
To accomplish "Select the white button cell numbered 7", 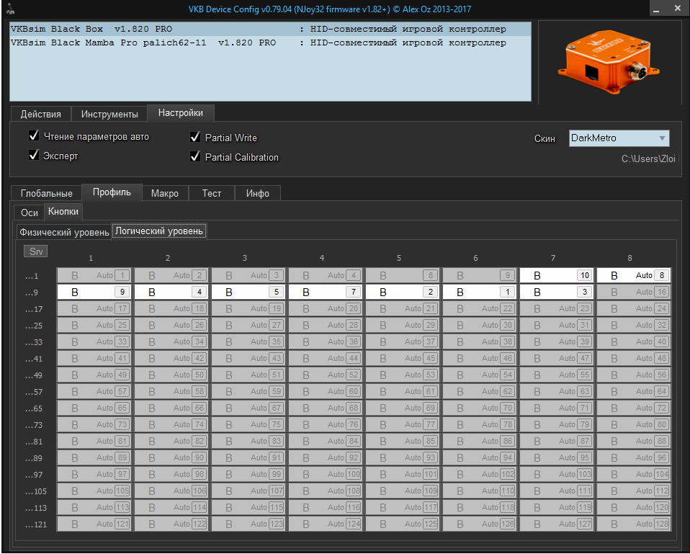I will click(x=326, y=292).
